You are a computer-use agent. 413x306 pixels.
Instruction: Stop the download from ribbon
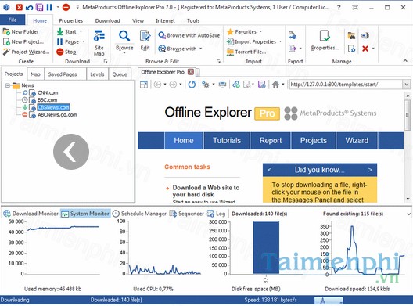pyautogui.click(x=66, y=52)
